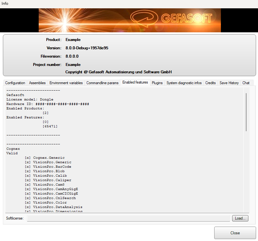Click the VisionPro.CamAnyGigE feature row
Screen dimensions: 258x241
51,189
